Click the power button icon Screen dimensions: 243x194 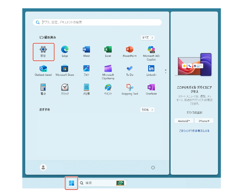(x=153, y=167)
